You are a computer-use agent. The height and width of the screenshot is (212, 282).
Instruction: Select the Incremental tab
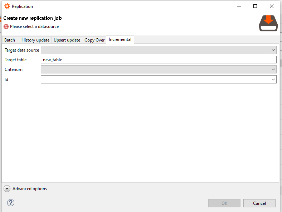[120, 39]
